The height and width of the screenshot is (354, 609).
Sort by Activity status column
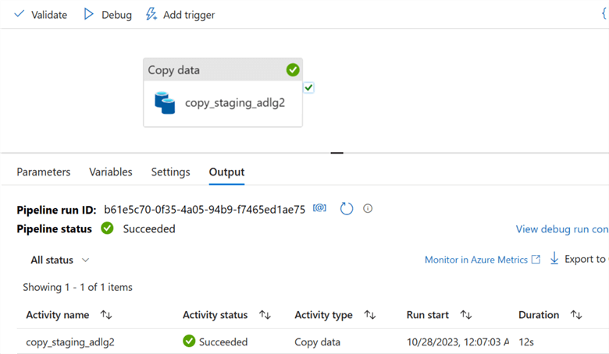coord(265,315)
